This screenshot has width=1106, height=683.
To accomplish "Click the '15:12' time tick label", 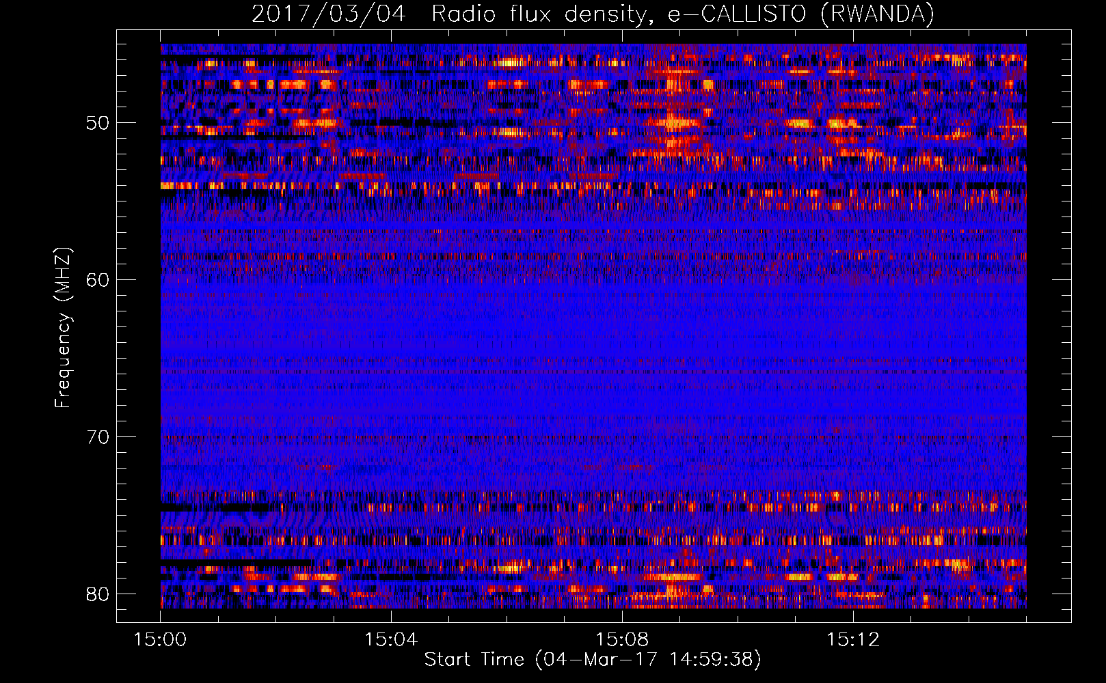I will pyautogui.click(x=853, y=640).
